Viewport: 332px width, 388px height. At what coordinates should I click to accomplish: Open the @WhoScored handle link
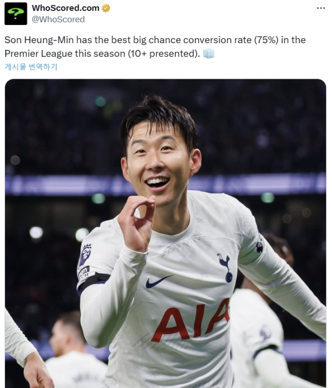coord(58,20)
